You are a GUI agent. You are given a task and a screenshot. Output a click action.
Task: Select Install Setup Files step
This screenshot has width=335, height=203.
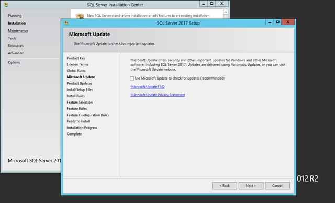80,89
